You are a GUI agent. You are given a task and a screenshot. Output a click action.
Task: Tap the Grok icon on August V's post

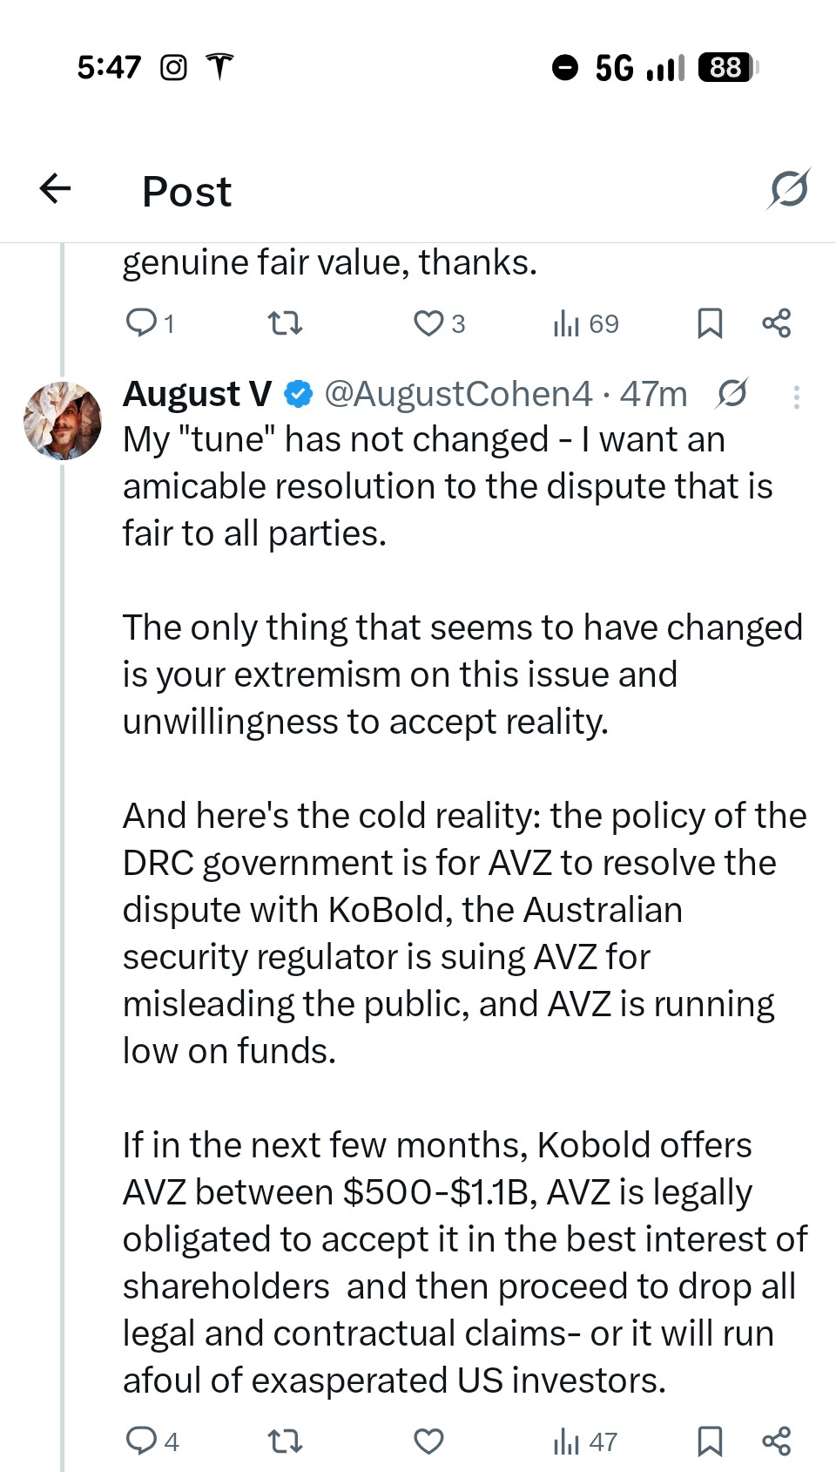(731, 394)
